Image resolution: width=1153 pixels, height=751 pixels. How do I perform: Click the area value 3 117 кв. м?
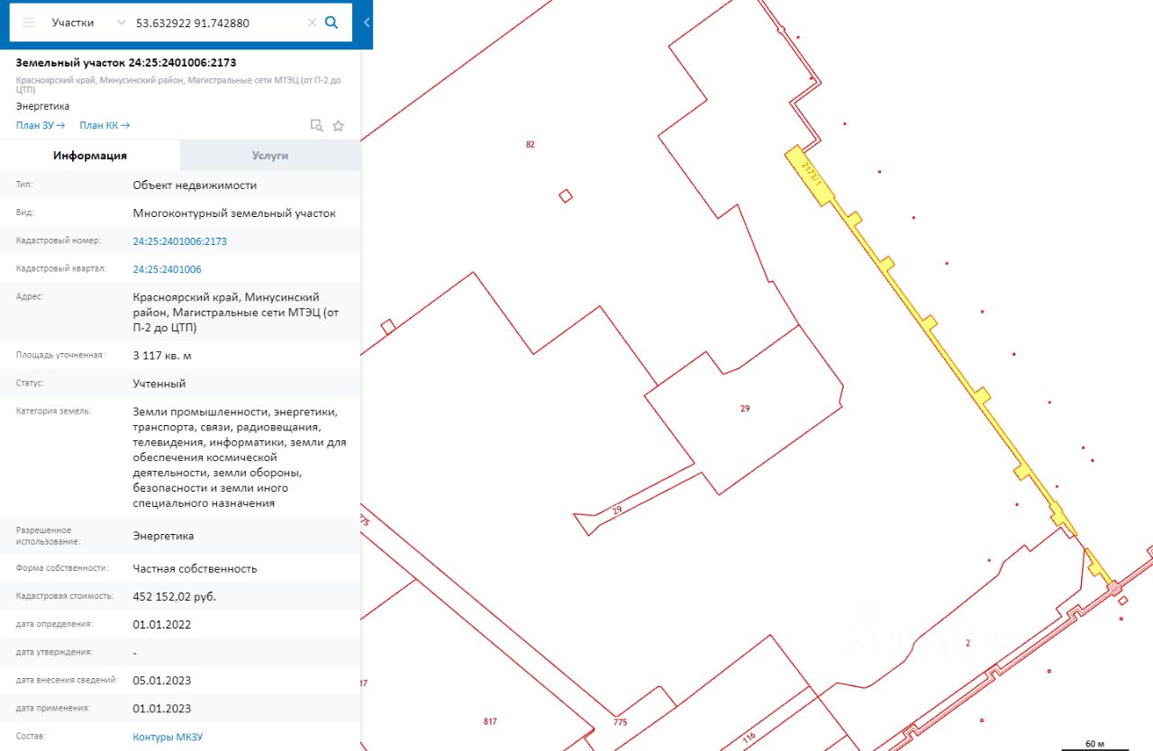[x=162, y=355]
